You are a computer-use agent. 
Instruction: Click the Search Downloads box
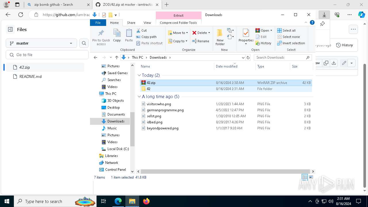[x=283, y=57]
